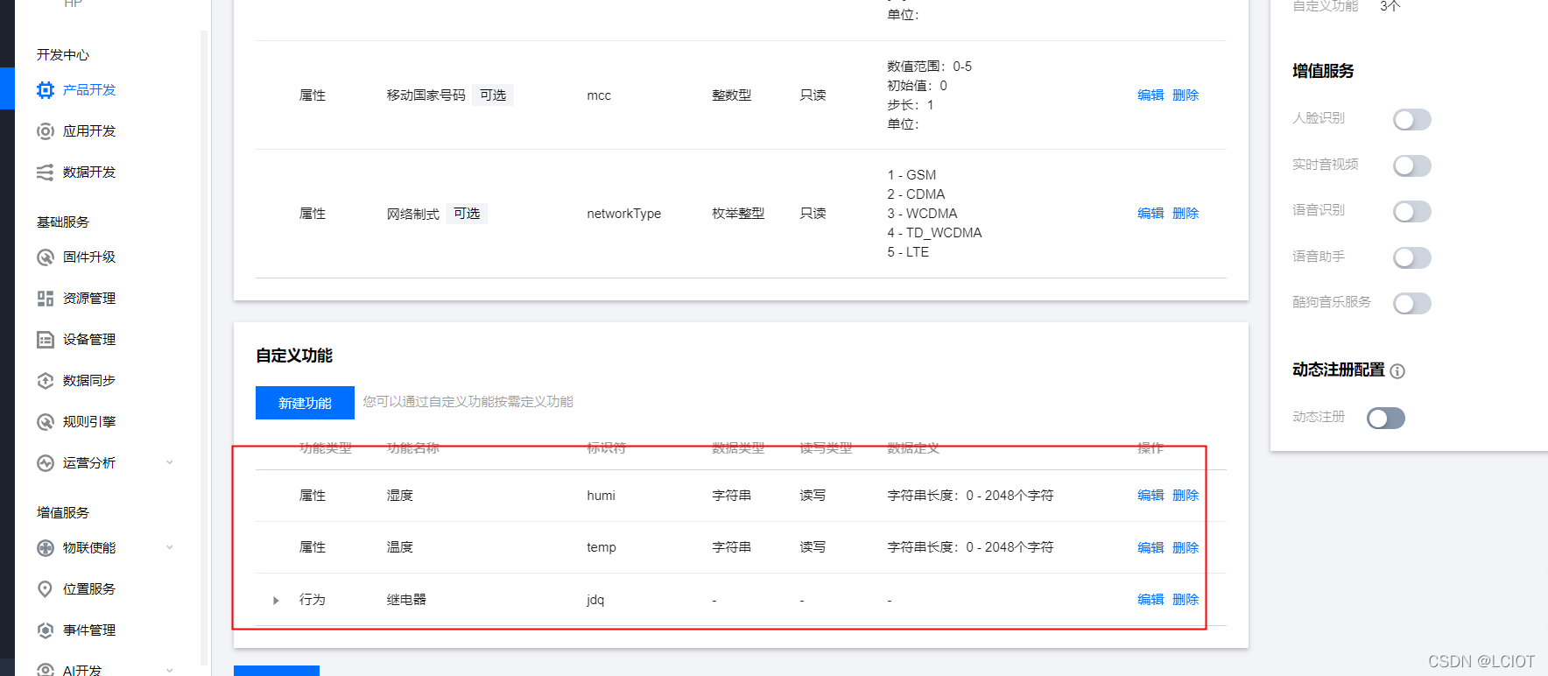Toggle the 人脸识别 switch

(1412, 119)
